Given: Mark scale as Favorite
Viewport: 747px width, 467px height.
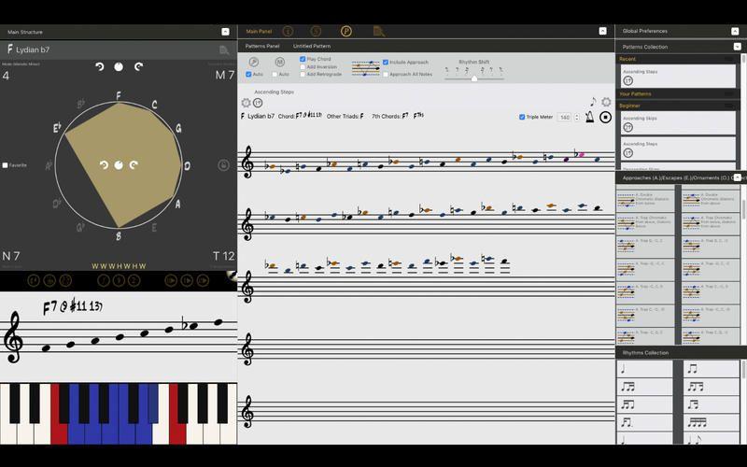Looking at the screenshot, I should (x=5, y=165).
